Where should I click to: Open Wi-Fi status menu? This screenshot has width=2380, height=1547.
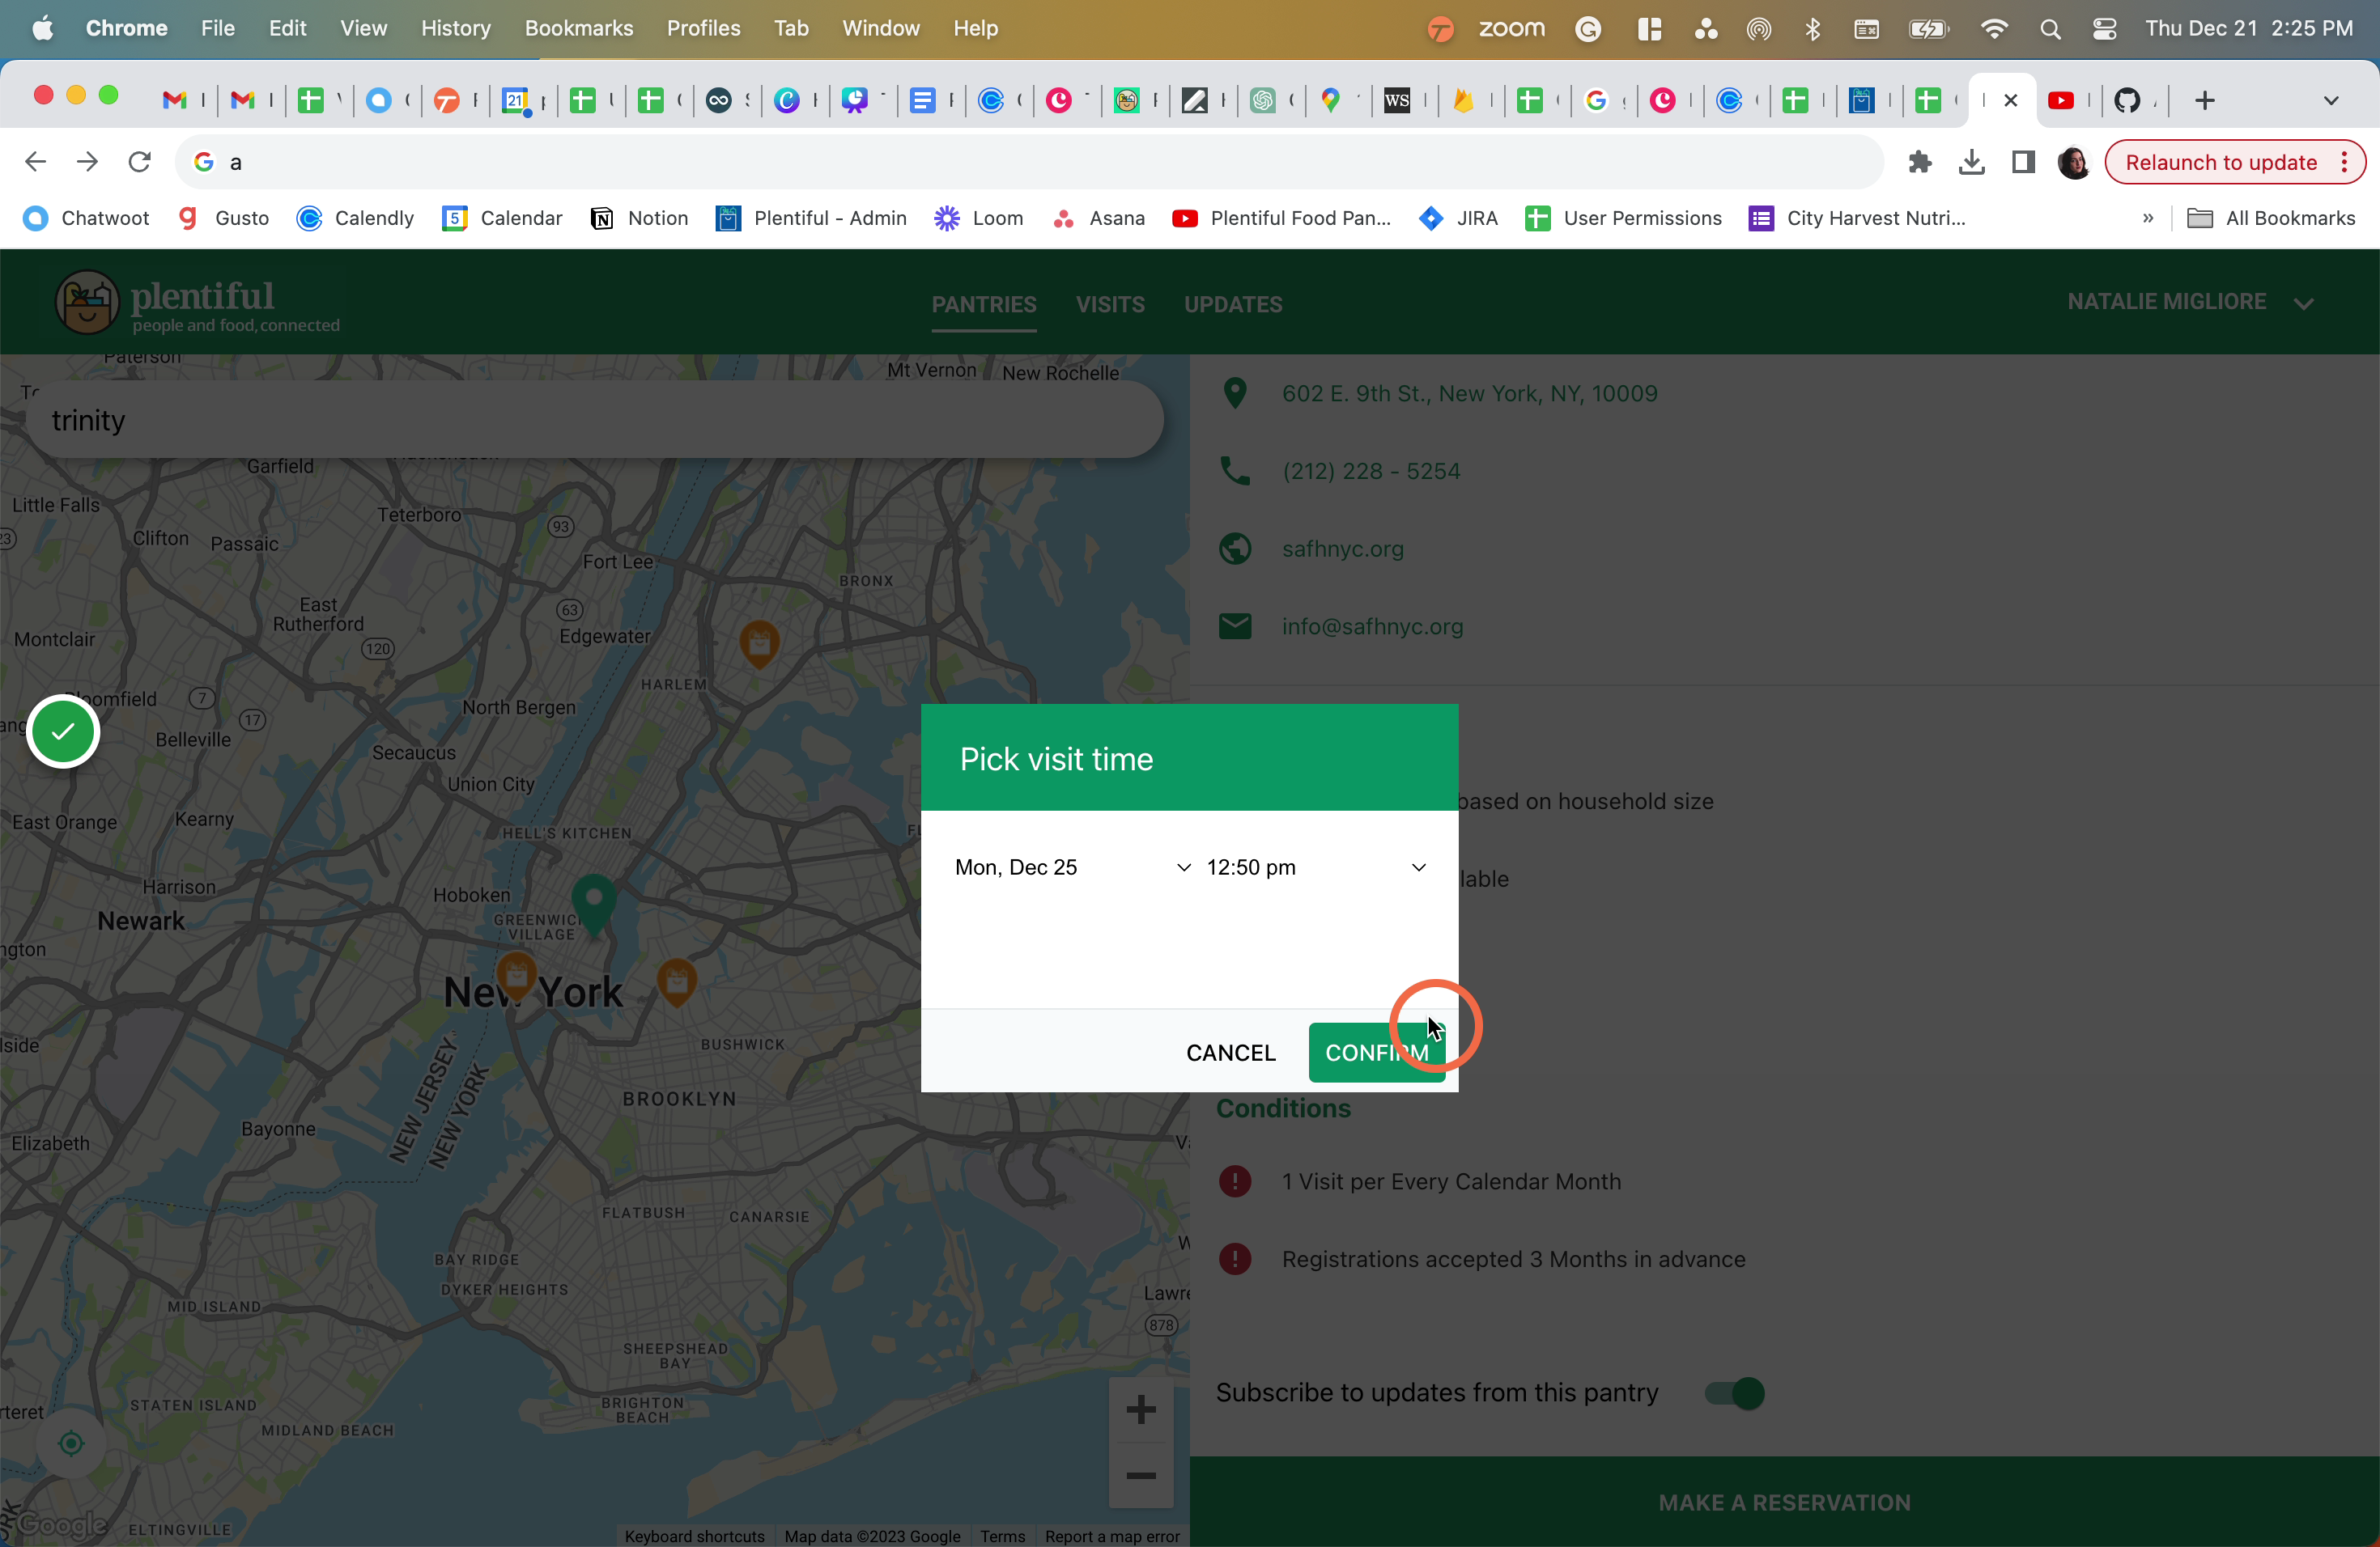coord(1993,28)
